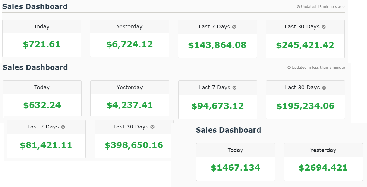Expand the Last 30 Days chevron above $195,234.06
The image size is (367, 187).
click(x=324, y=88)
